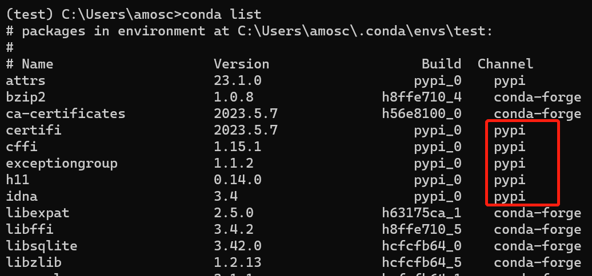592x276 pixels.
Task: Select the ca-certificates package name
Action: 65,113
